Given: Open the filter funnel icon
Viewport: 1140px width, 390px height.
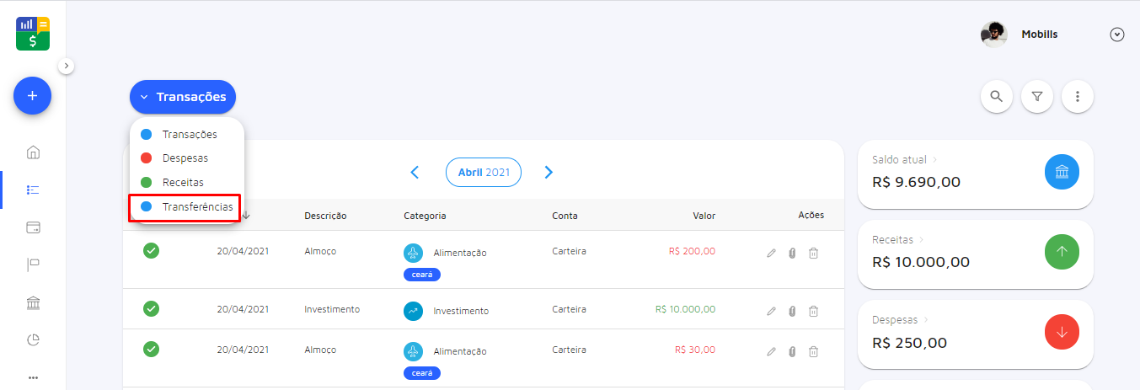Looking at the screenshot, I should 1037,96.
